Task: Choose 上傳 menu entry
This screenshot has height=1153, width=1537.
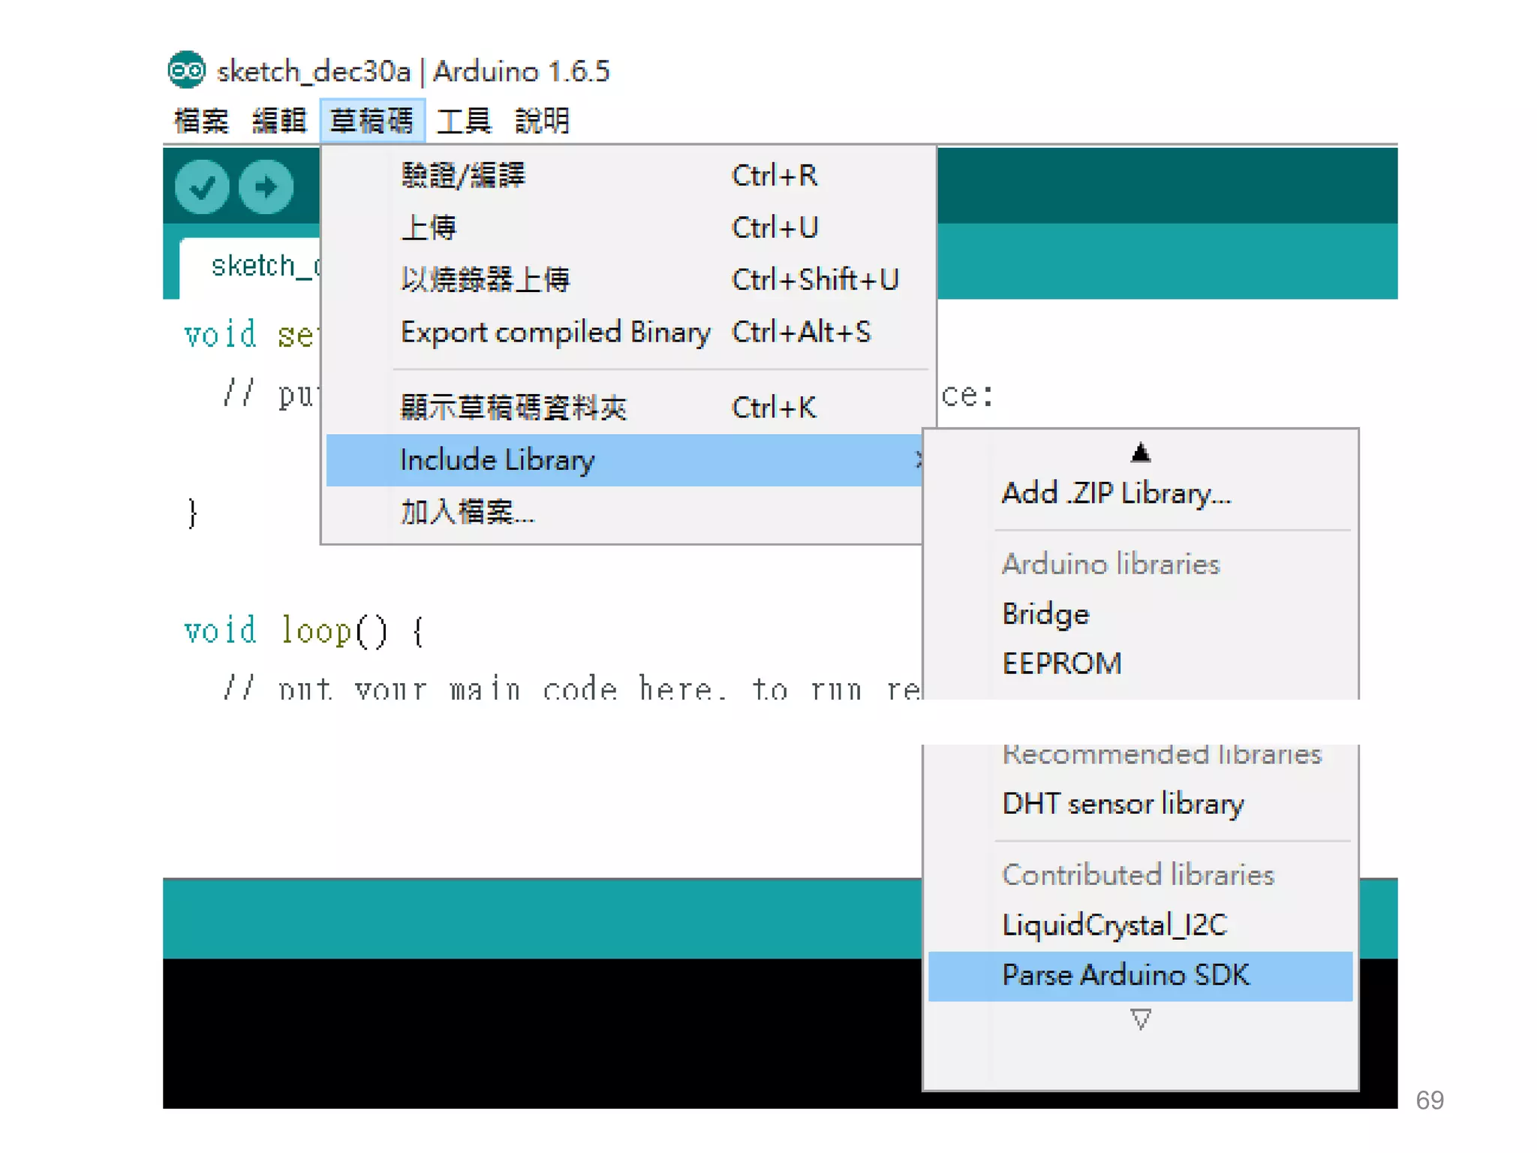Action: click(429, 227)
